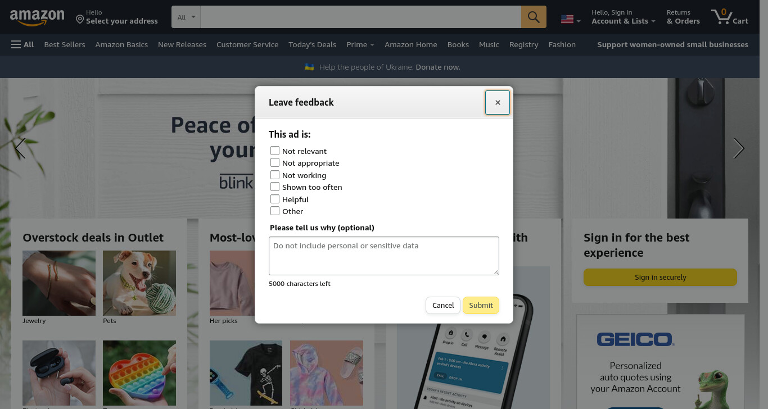Viewport: 768px width, 409px height.
Task: Open Returns & Orders link
Action: (x=683, y=17)
